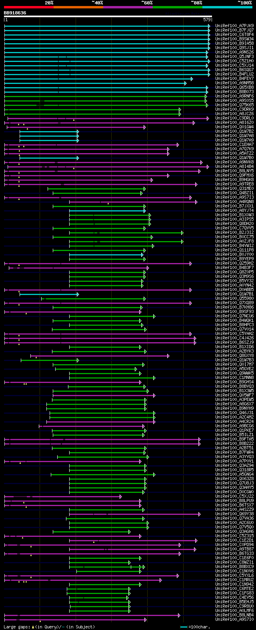Click the green alignment bar for UniRef100_A9RNF6
Viewport: 256px width, 630px height.
pyautogui.click(x=106, y=96)
